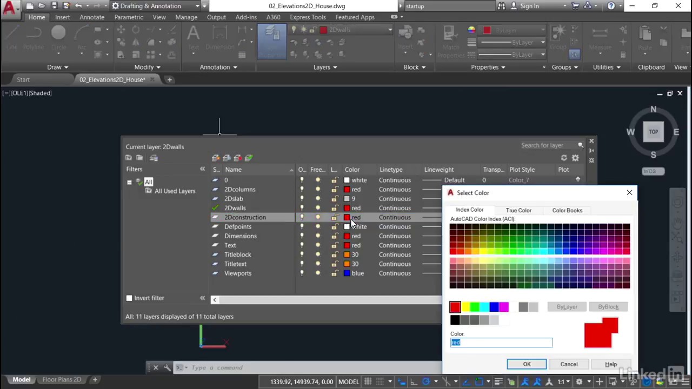Click Help in Select Color dialog

[611, 364]
